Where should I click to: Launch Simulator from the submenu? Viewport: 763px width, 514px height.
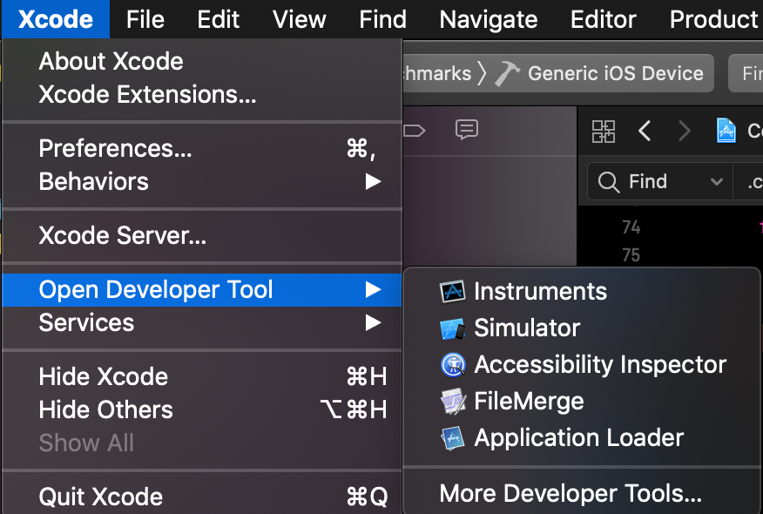pos(582,328)
